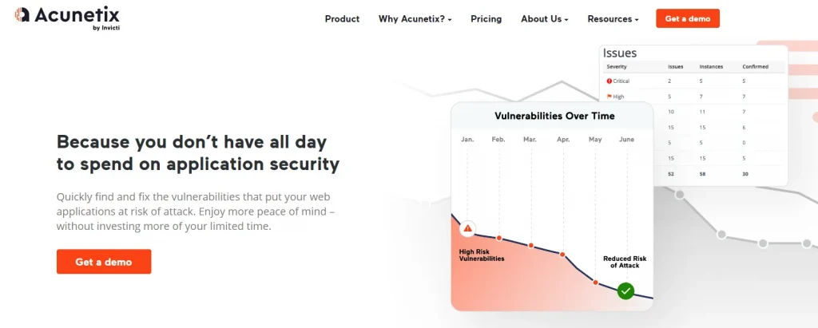Screen dimensions: 818x328
Task: Click the Acunetix logo icon
Action: pos(22,14)
